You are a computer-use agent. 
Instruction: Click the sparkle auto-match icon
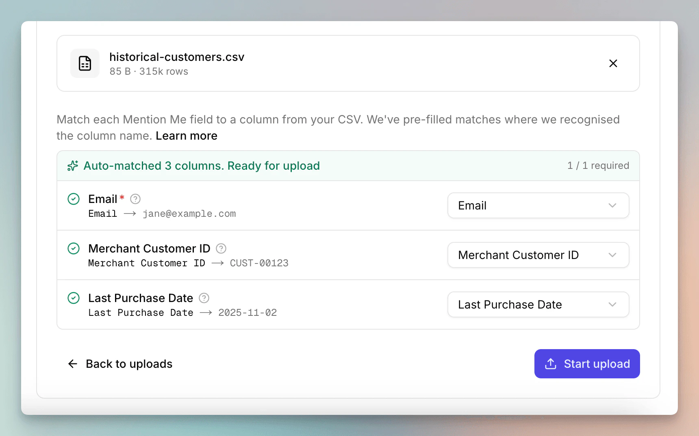pyautogui.click(x=73, y=166)
